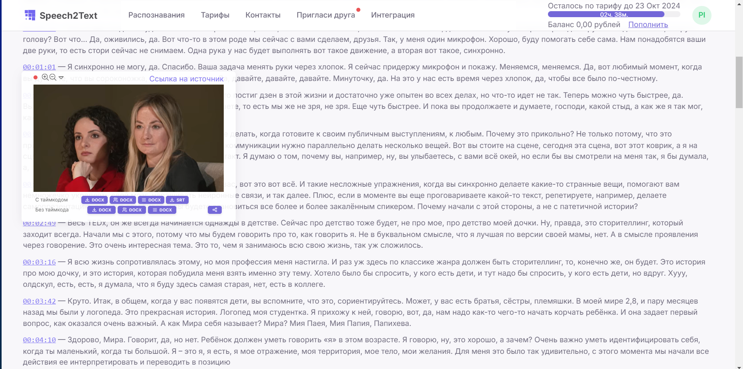Click the 'Без таймкода' label

[52, 210]
